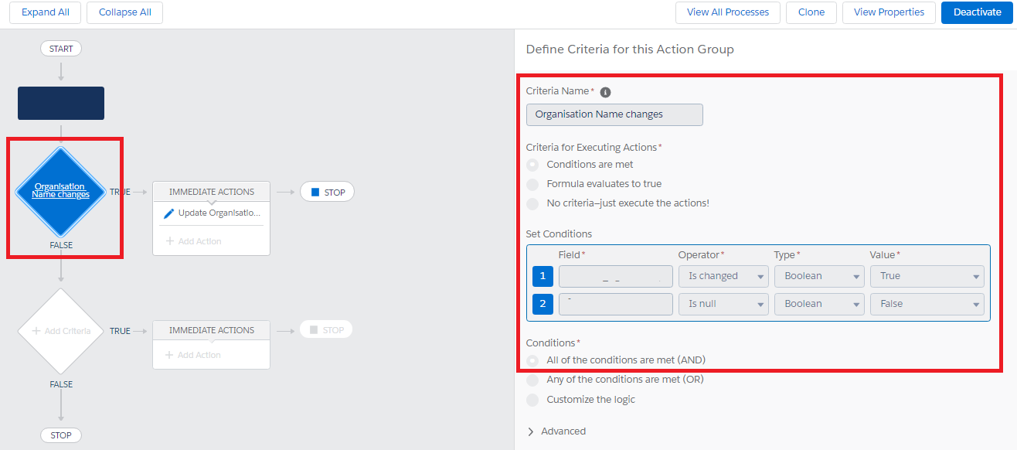Click the dark blue object node

click(x=61, y=103)
